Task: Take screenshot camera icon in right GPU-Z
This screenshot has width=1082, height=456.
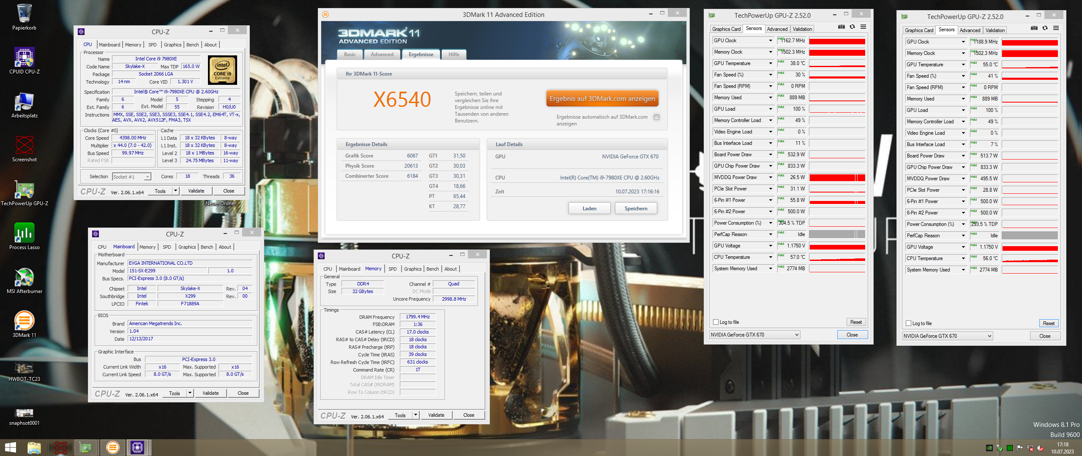Action: click(1034, 28)
